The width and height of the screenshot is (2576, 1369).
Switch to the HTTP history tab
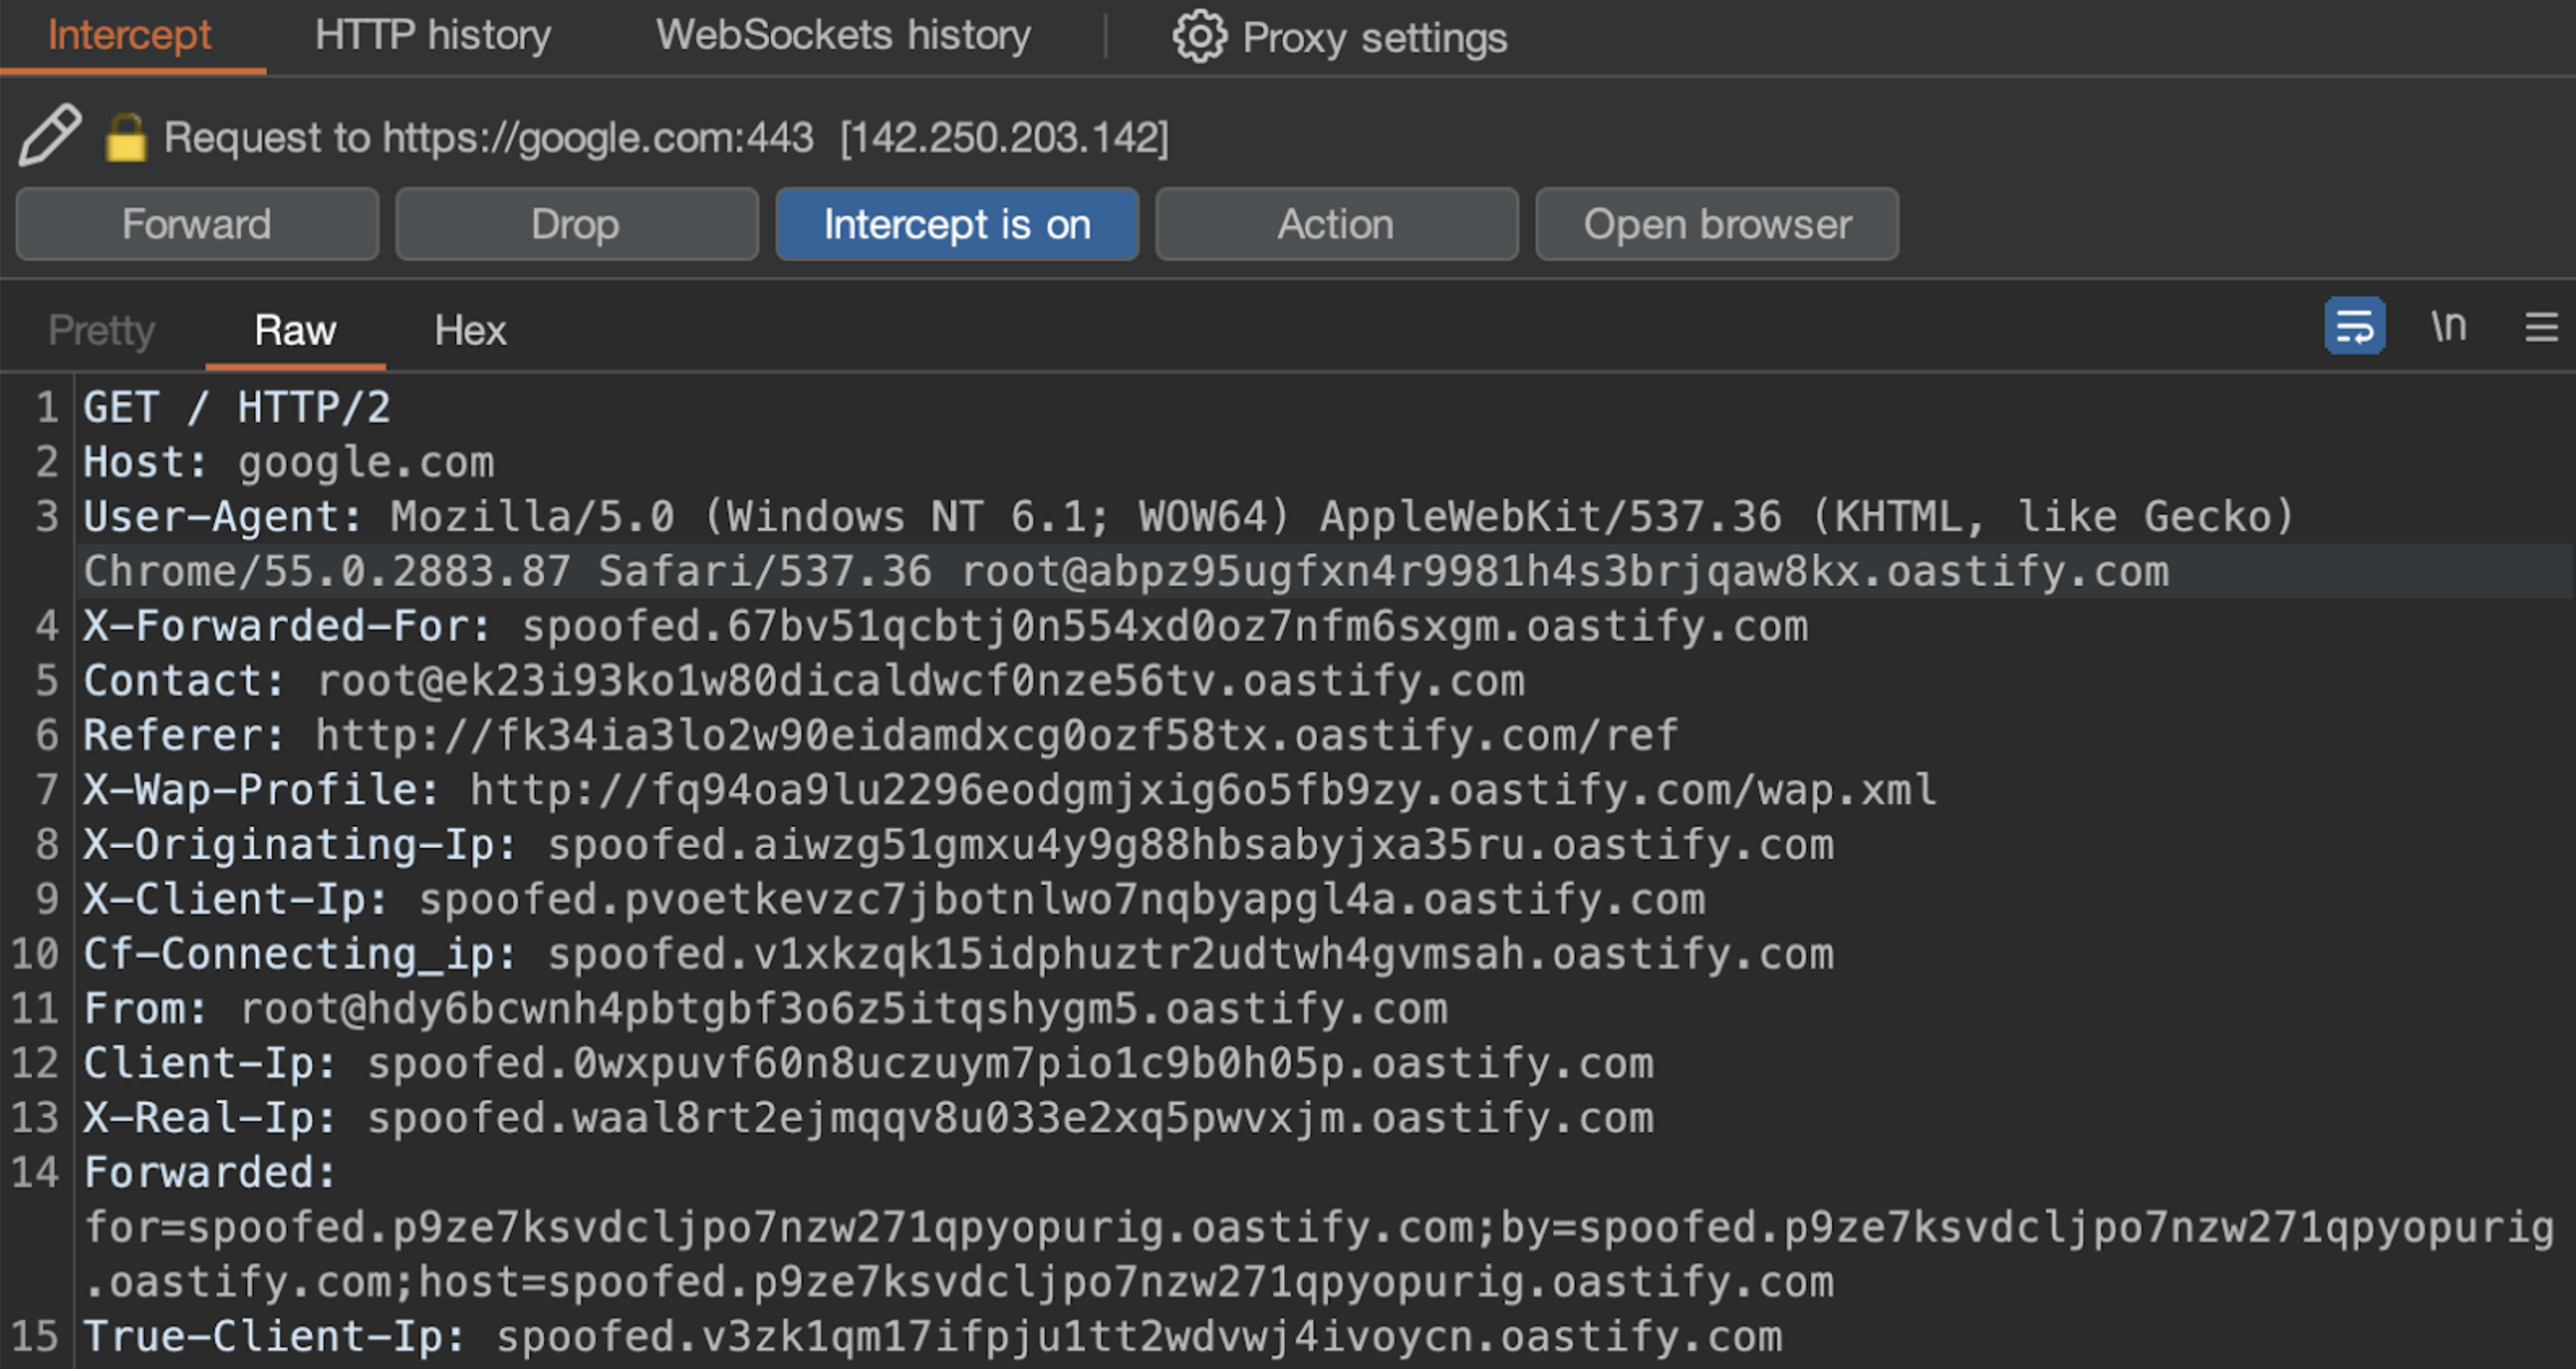(433, 36)
